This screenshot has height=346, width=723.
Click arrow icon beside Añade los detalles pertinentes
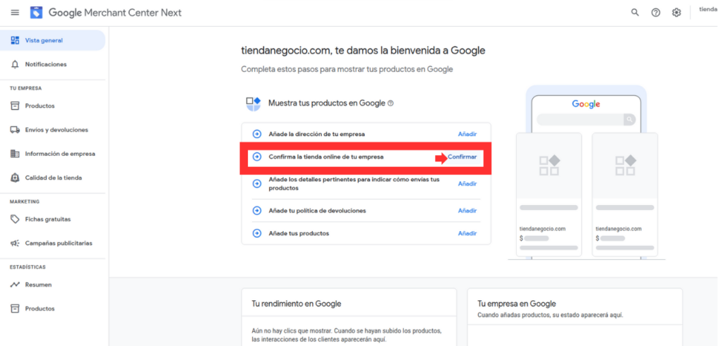click(257, 184)
